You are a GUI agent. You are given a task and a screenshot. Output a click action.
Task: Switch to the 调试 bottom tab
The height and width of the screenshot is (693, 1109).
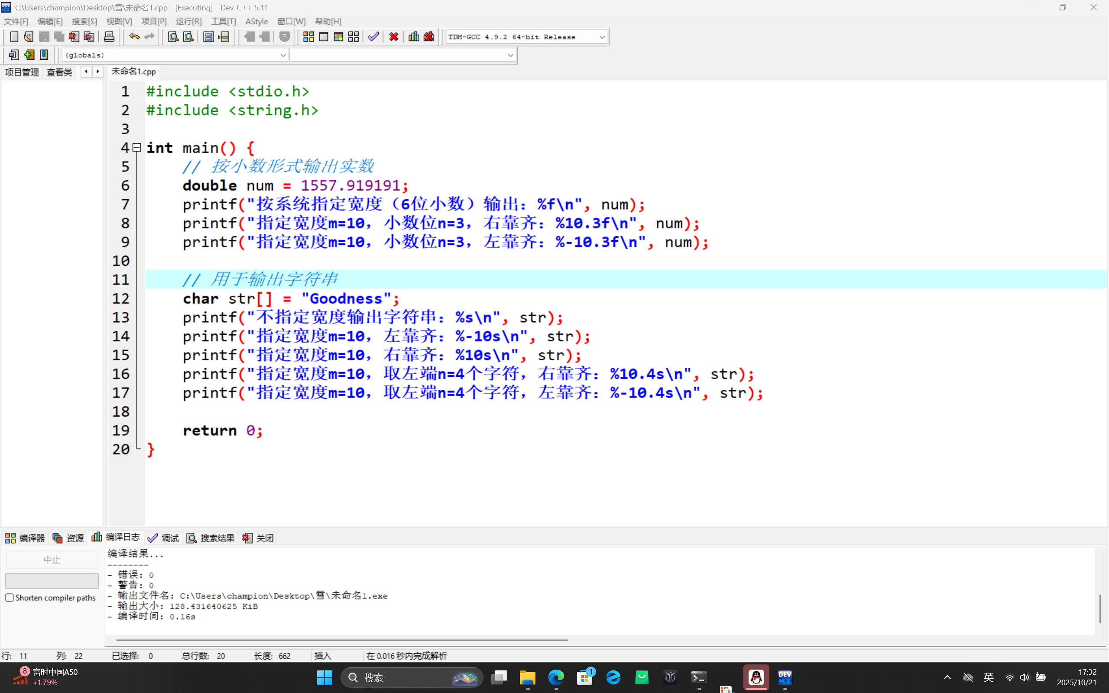coord(164,538)
